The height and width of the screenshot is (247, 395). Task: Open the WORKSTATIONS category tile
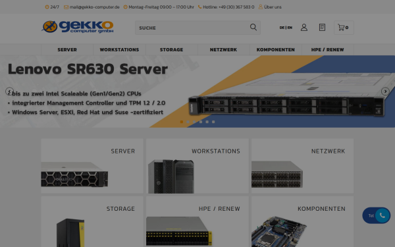[x=197, y=166]
